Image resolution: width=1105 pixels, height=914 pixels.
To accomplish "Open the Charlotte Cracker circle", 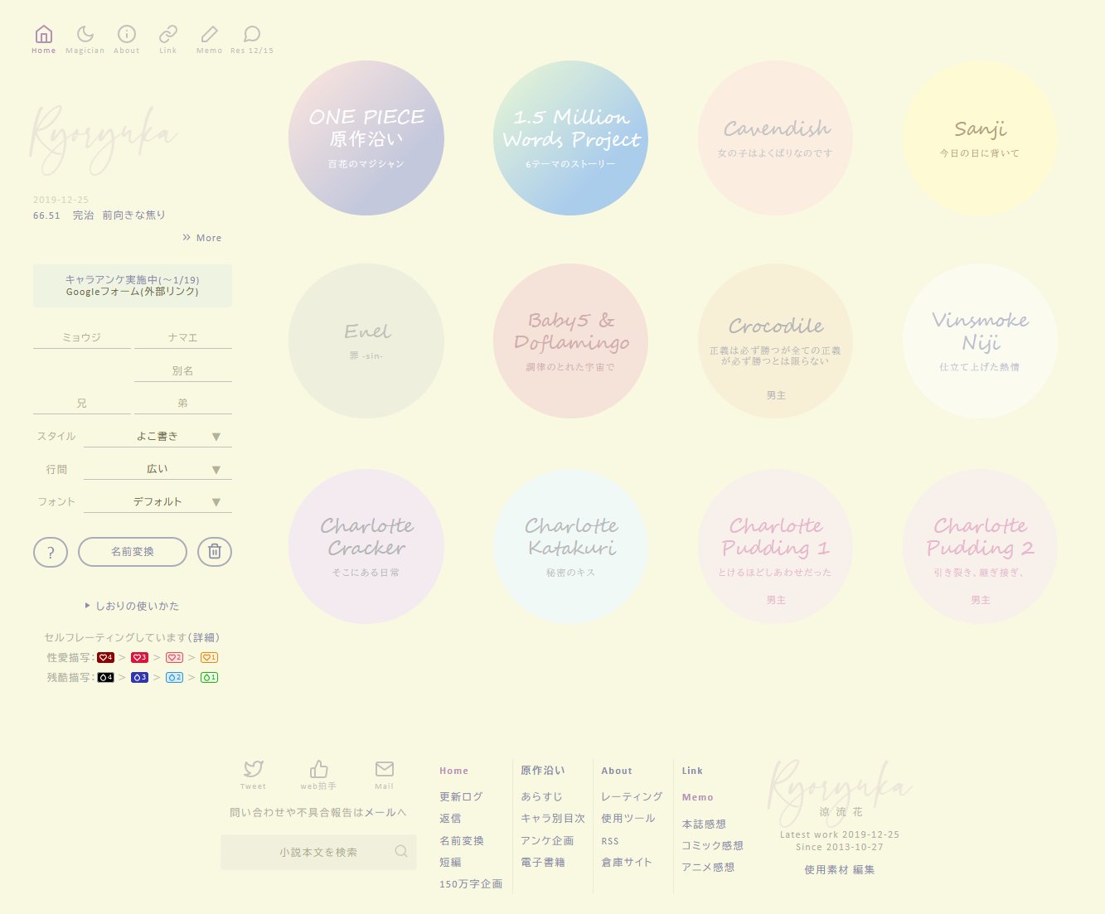I will click(366, 547).
